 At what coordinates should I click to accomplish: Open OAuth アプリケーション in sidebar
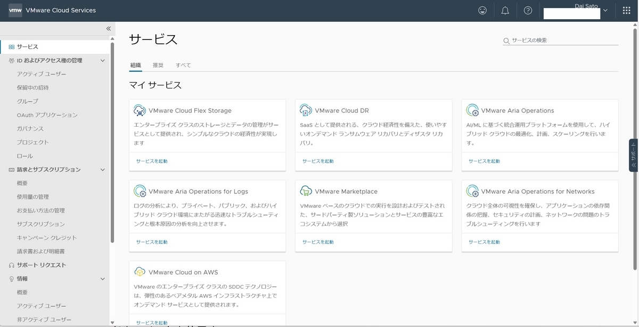[x=47, y=115]
